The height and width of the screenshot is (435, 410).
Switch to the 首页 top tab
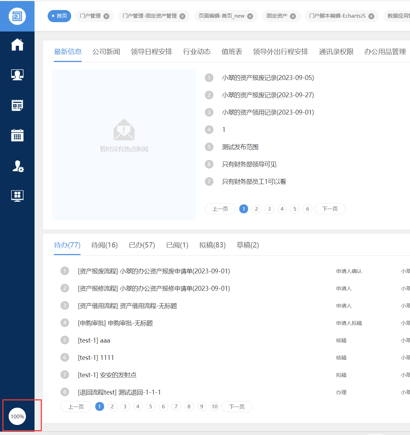pos(59,16)
